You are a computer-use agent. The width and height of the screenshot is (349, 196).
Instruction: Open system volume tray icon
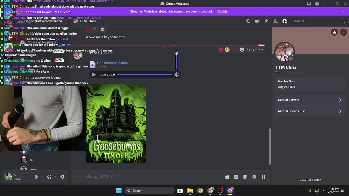tap(323, 191)
